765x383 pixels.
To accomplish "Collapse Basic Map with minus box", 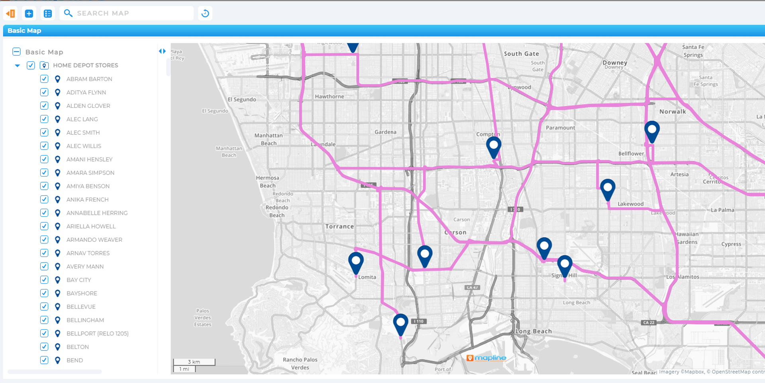I will 16,52.
